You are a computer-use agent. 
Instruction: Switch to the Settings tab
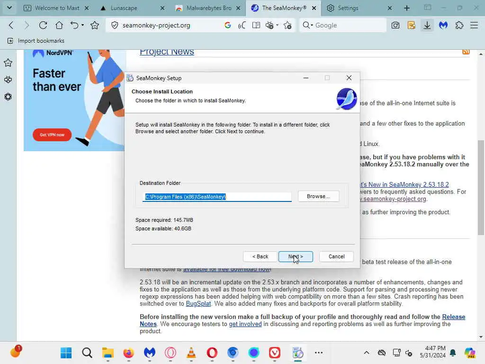[x=348, y=8]
